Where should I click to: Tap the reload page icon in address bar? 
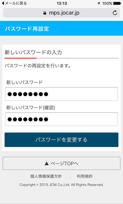pos(115,13)
